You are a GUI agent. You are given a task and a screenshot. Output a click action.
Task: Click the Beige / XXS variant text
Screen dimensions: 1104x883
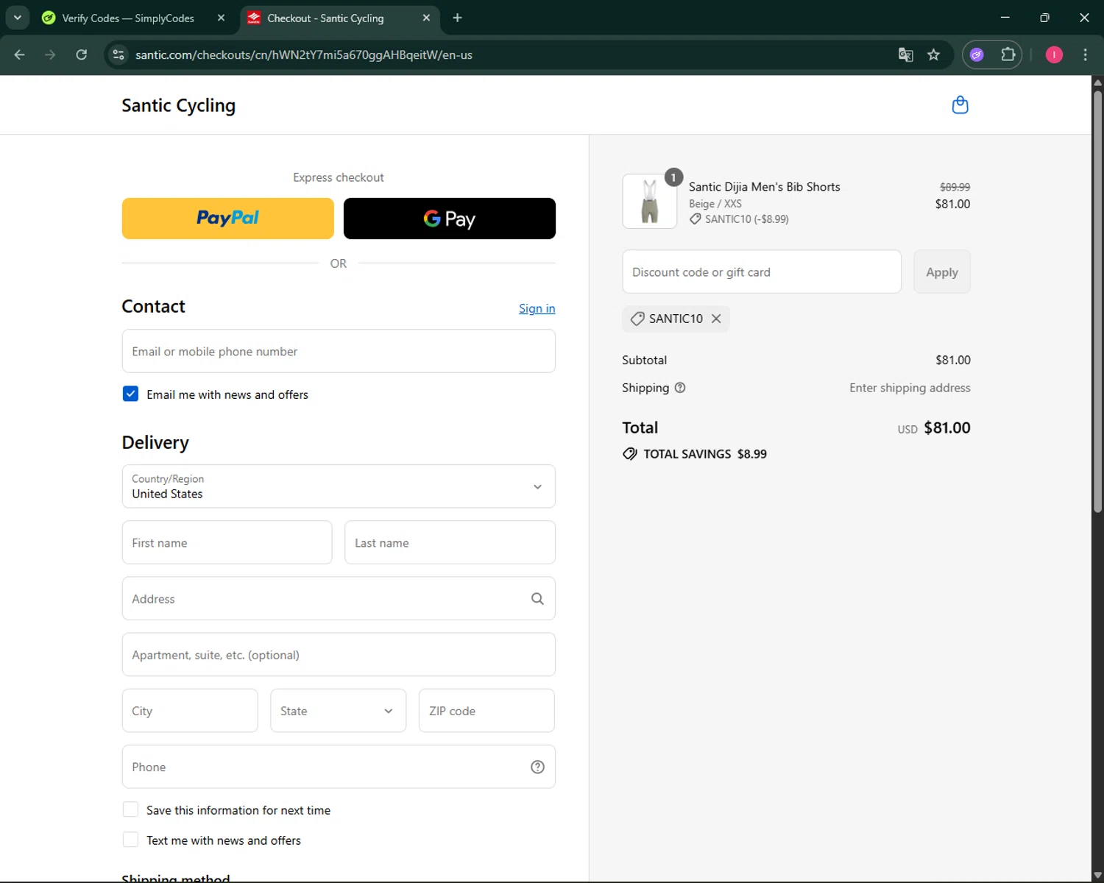[715, 204]
